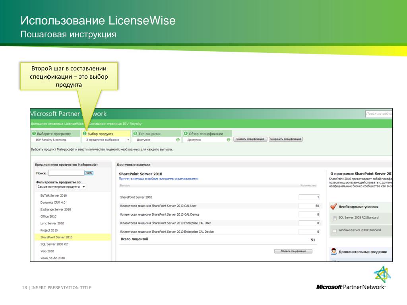
Task: Click the SharePoint Server 2010 heading
Action: (x=140, y=174)
